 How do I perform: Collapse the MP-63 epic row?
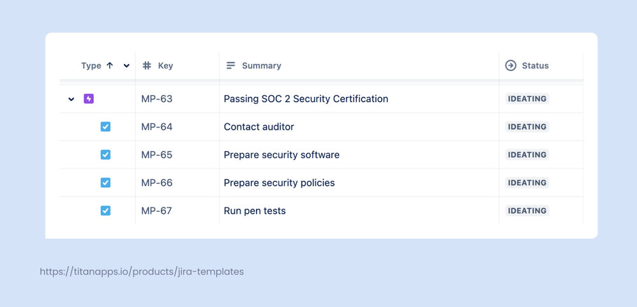tap(71, 99)
